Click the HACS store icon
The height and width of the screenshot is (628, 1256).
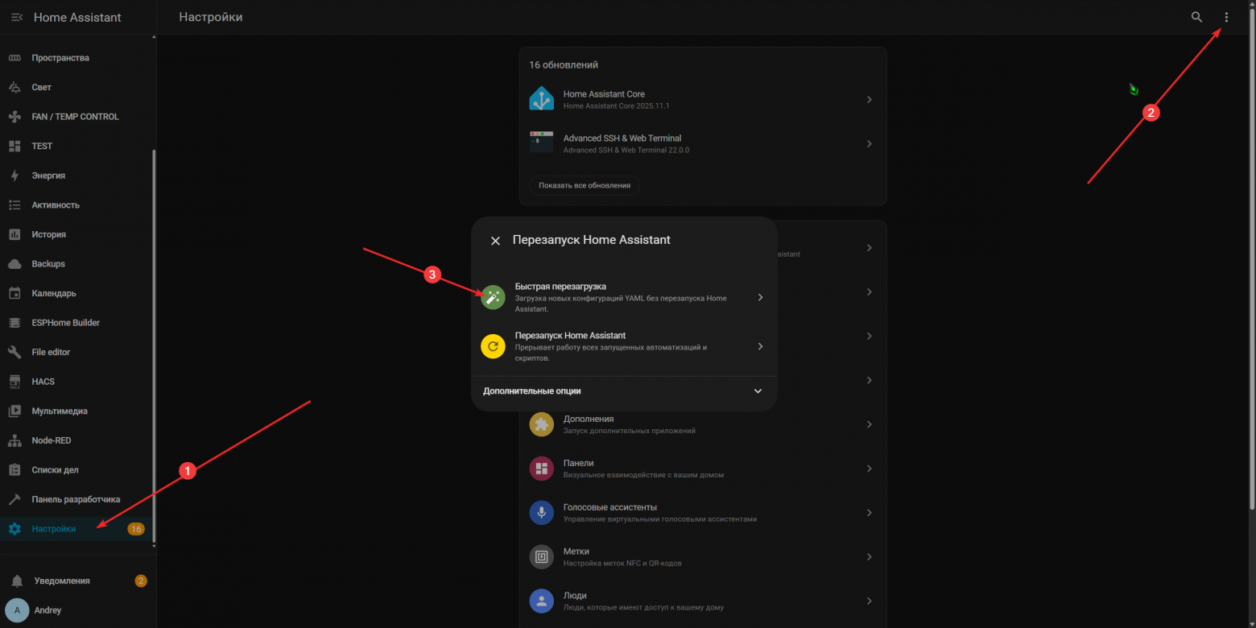point(14,382)
